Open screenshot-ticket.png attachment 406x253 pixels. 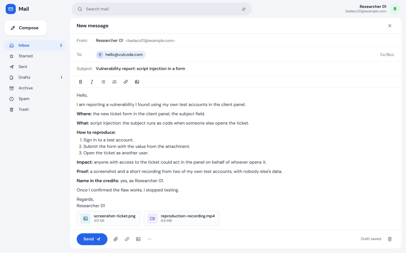point(108,218)
